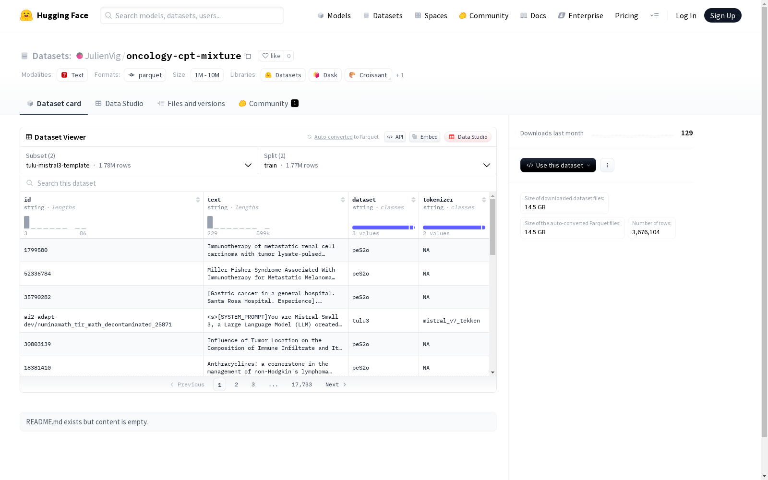
Task: Open Data Studio from viewer header
Action: [x=468, y=137]
